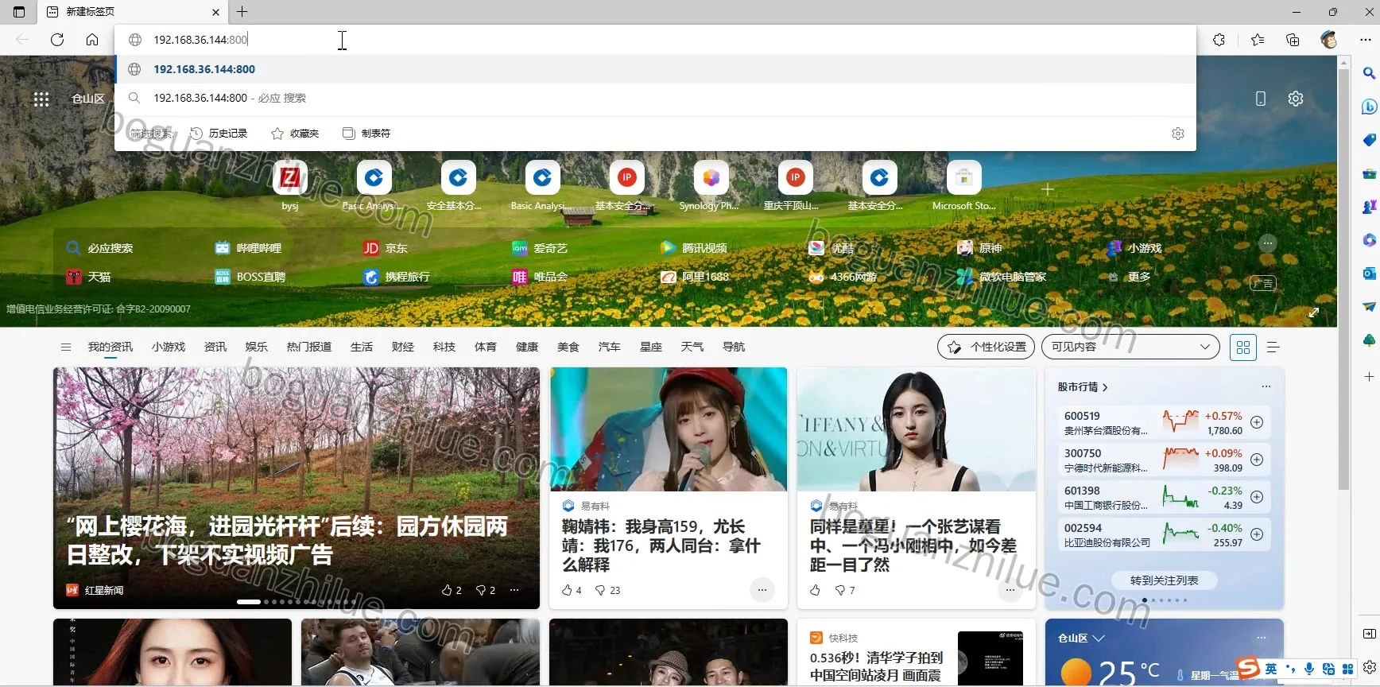Add a new quick link shortcut
The width and height of the screenshot is (1380, 687).
pyautogui.click(x=1048, y=189)
